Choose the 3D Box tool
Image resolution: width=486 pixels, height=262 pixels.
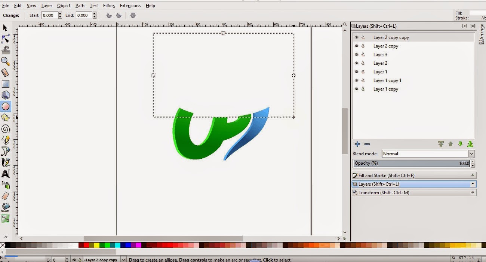(5, 95)
